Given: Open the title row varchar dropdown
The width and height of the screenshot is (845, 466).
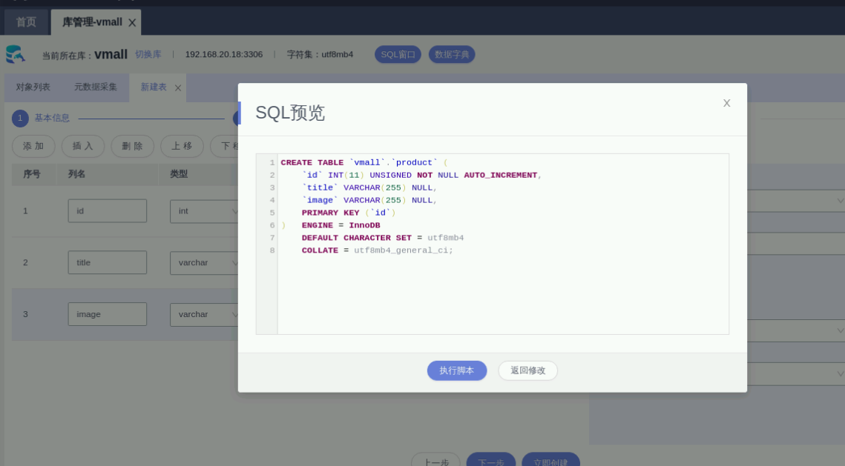Looking at the screenshot, I should tap(204, 262).
